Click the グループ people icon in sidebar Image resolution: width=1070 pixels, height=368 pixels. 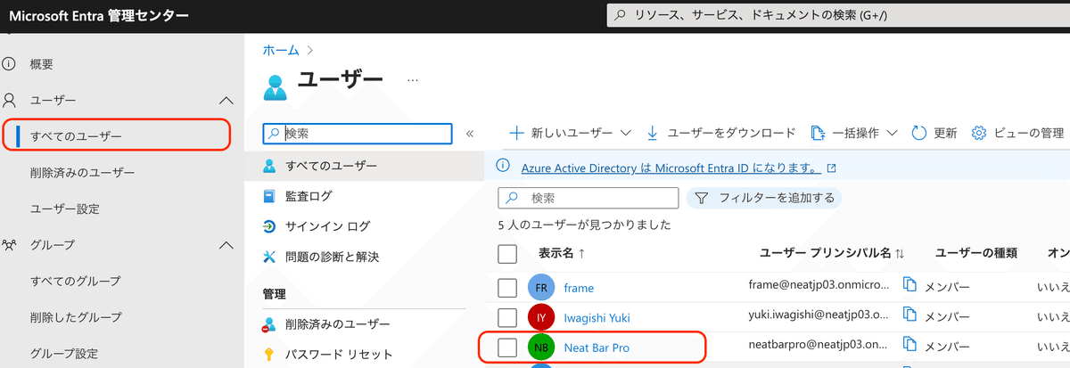(10, 244)
